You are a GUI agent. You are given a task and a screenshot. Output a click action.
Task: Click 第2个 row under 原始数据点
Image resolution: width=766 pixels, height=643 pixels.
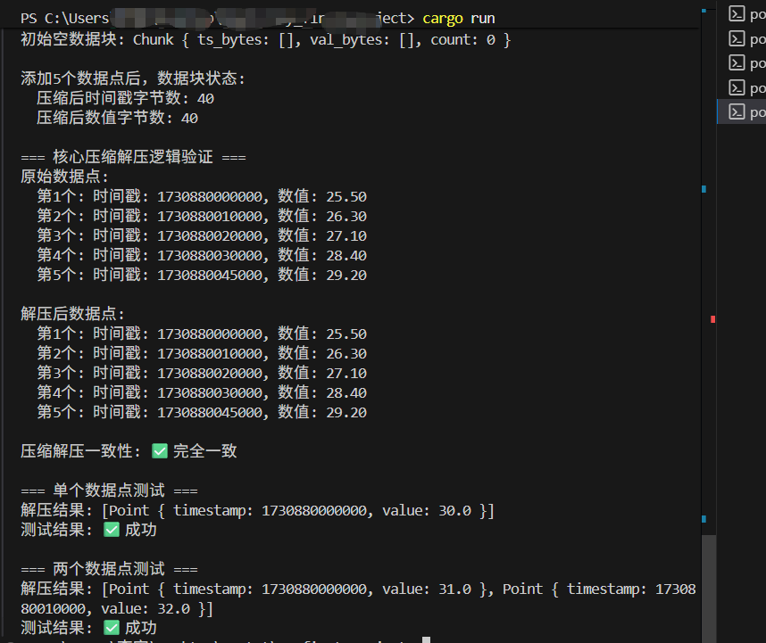point(202,216)
